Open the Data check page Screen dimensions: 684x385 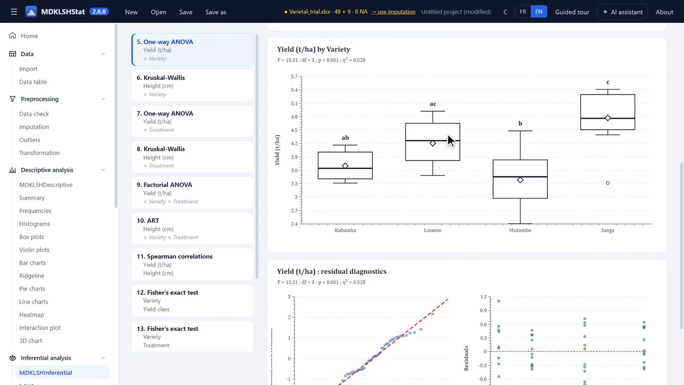tap(34, 114)
